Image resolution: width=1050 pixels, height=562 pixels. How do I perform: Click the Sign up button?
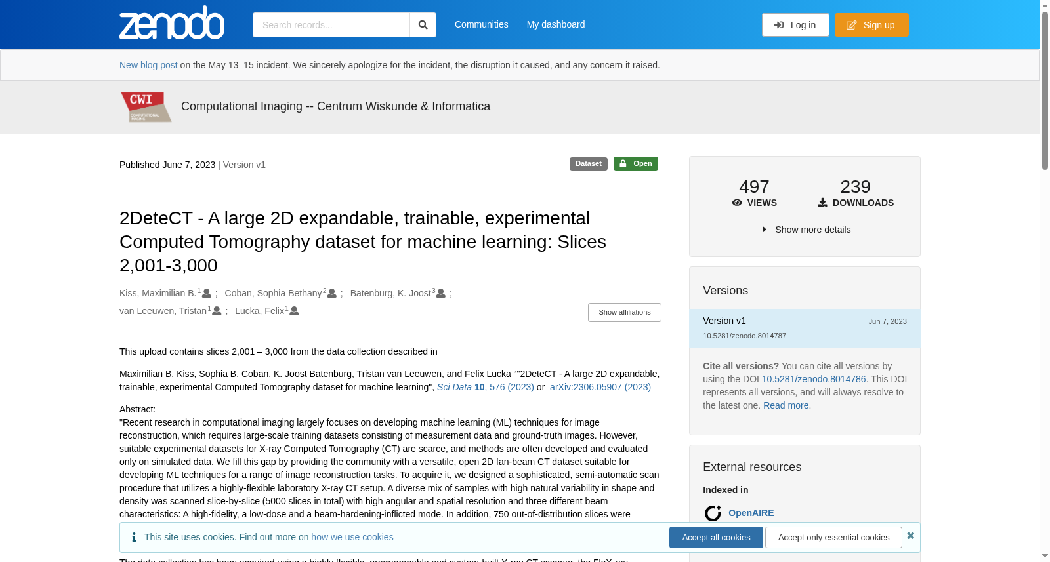click(x=871, y=25)
